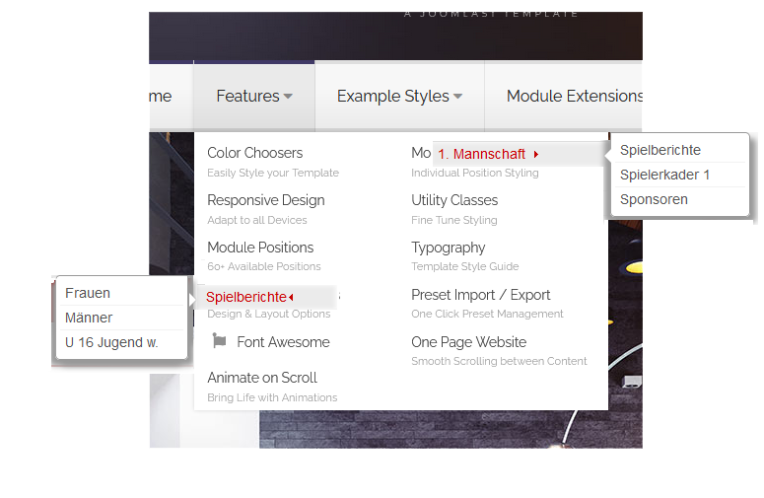Select Responsive Design menu entry
Image resolution: width=764 pixels, height=498 pixels.
(265, 200)
